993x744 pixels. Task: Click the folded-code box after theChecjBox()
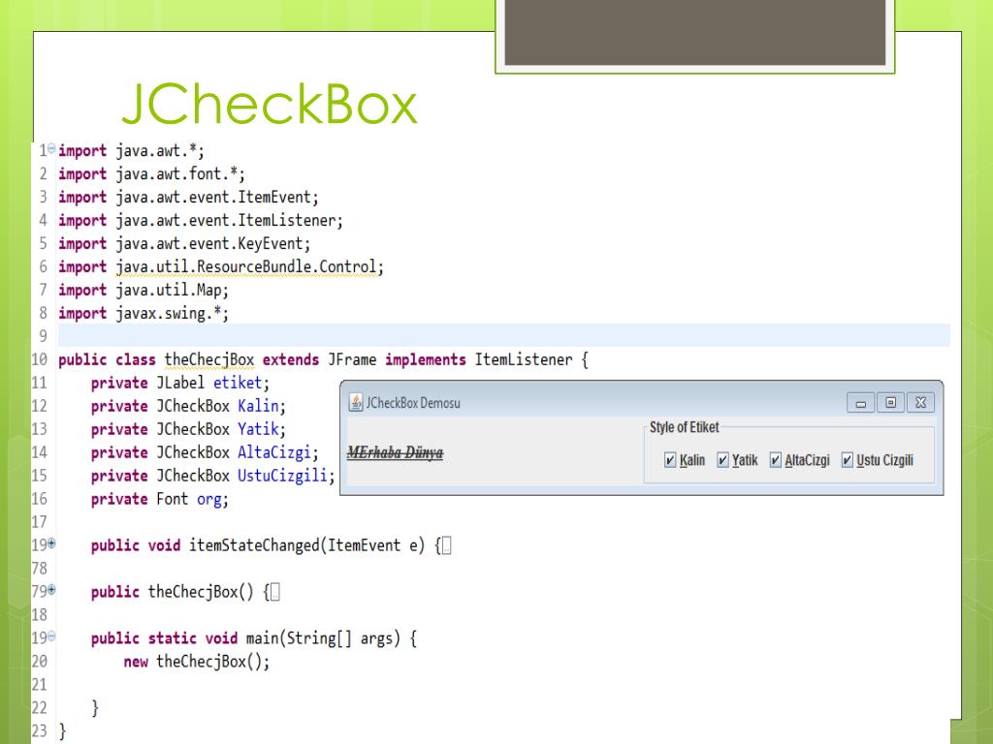point(274,592)
